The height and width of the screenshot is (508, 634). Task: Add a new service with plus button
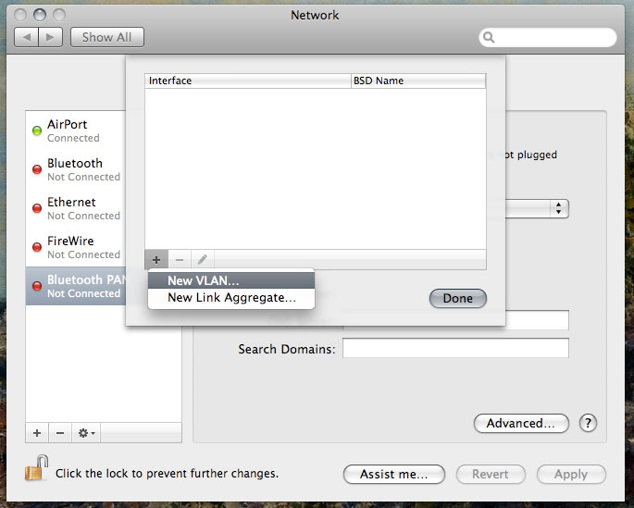pos(37,433)
